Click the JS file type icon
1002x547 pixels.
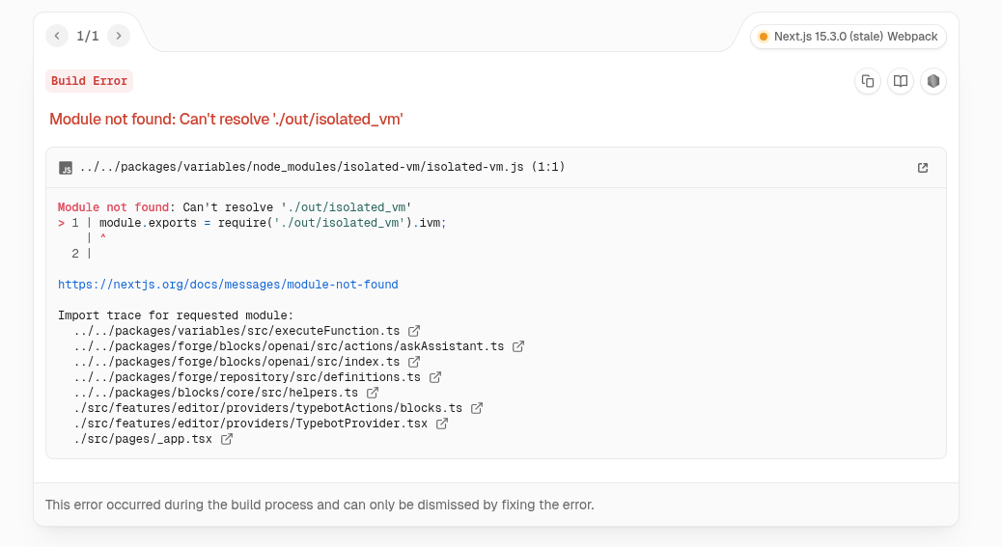click(x=66, y=168)
